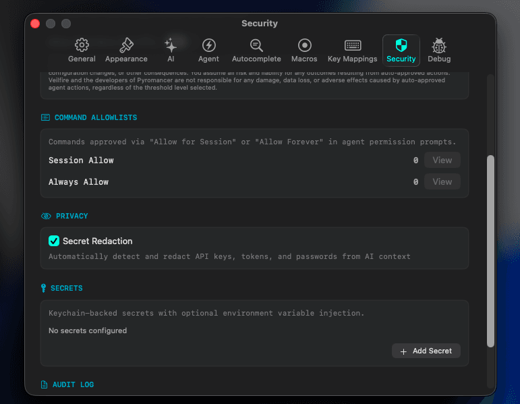Click the 'Security' window title
Image resolution: width=520 pixels, height=404 pixels.
pos(260,23)
